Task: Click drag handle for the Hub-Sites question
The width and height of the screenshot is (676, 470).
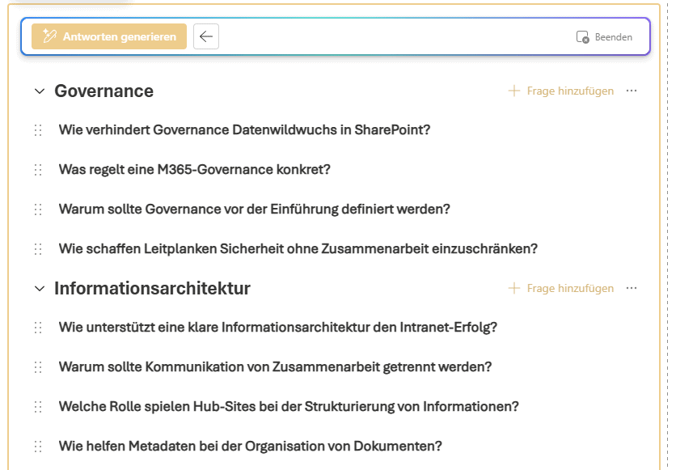Action: tap(38, 407)
